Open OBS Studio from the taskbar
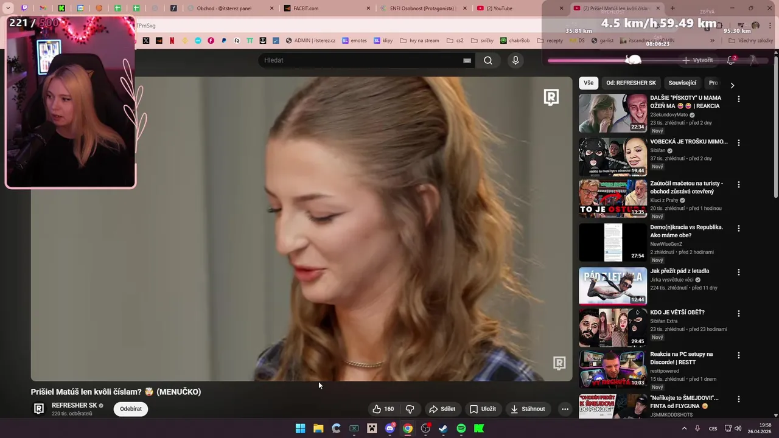 click(x=425, y=428)
